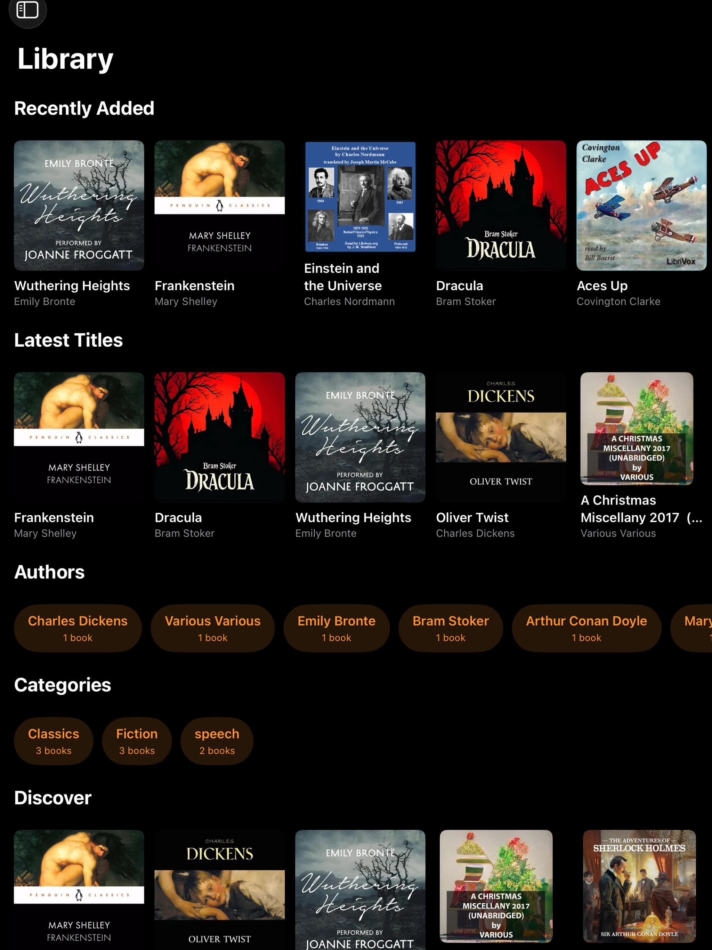Image resolution: width=712 pixels, height=950 pixels.
Task: Open Wuthering Heights cover in Latest Titles
Action: coord(360,437)
